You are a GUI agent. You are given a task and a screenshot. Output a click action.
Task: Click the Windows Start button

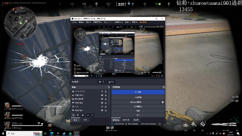(x=3, y=134)
